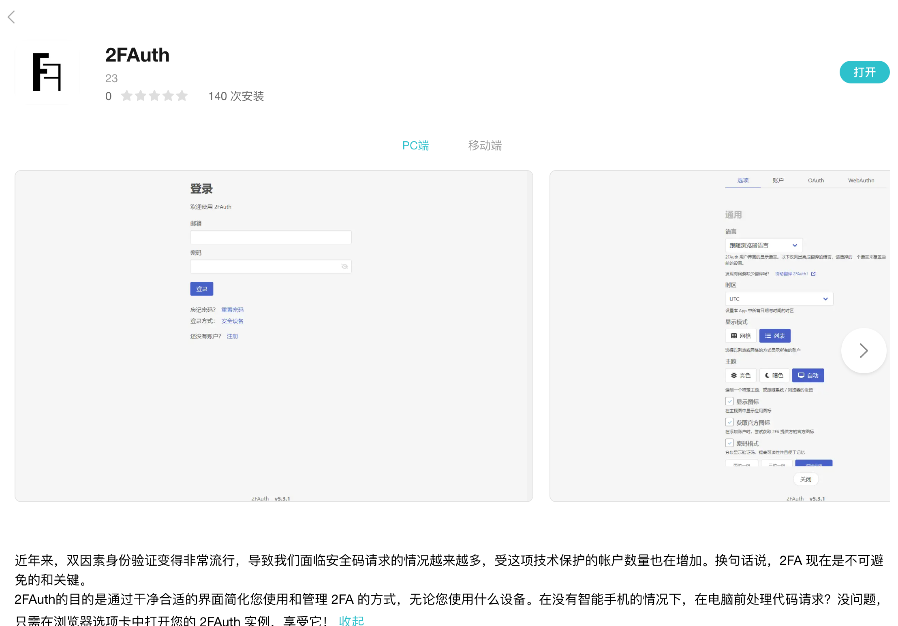Choose the 亮色 light theme

pyautogui.click(x=741, y=375)
